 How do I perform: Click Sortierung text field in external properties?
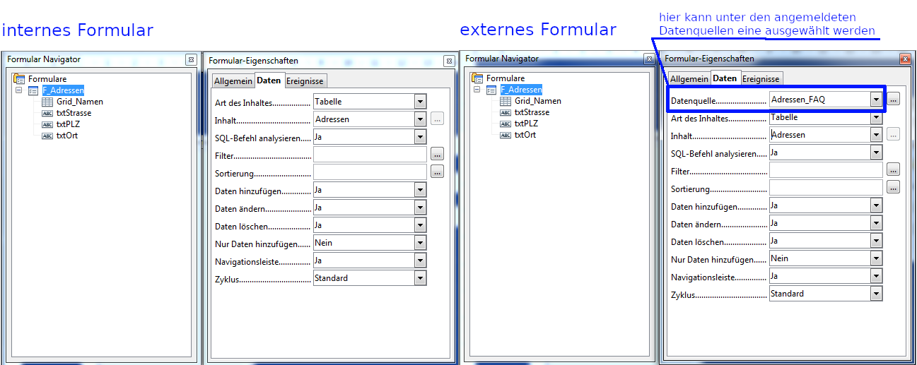click(x=827, y=187)
